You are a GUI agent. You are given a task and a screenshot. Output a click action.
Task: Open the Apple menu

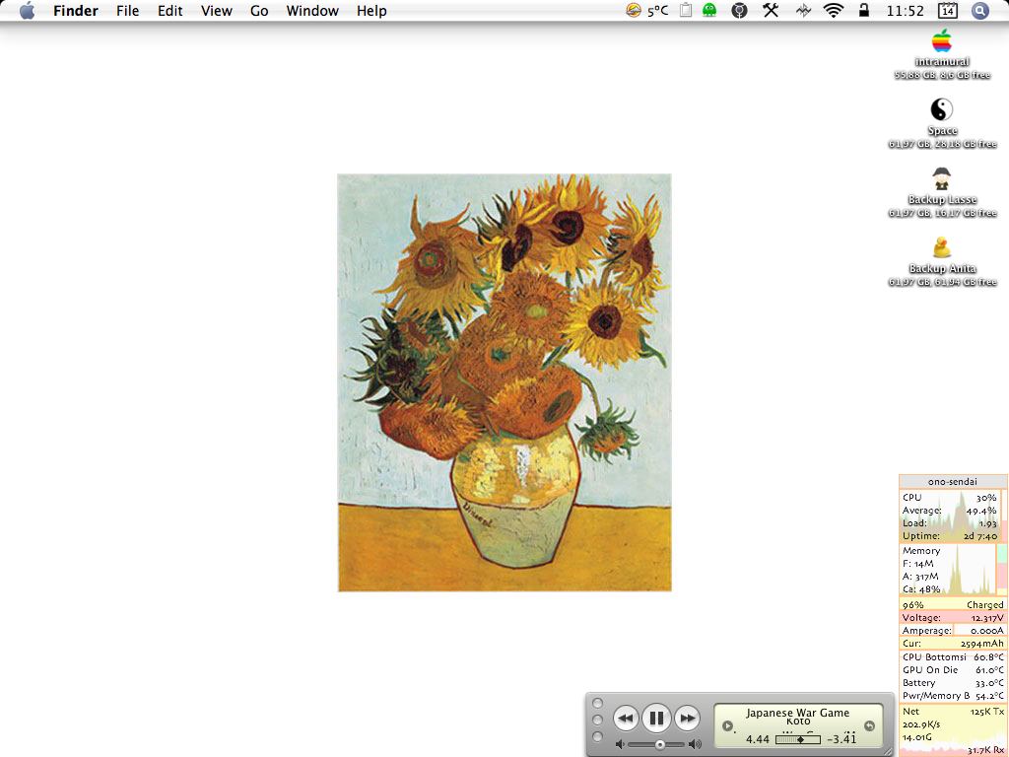click(27, 11)
